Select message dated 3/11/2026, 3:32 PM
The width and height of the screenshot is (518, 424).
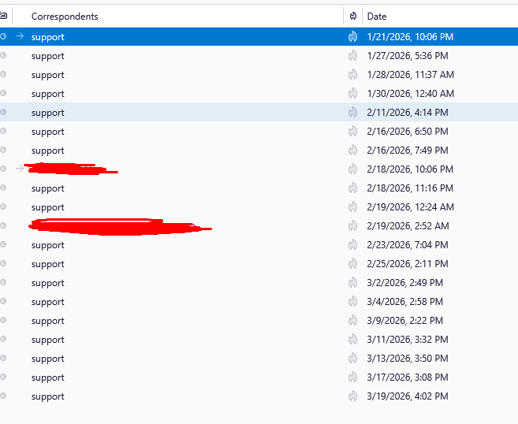pos(259,340)
